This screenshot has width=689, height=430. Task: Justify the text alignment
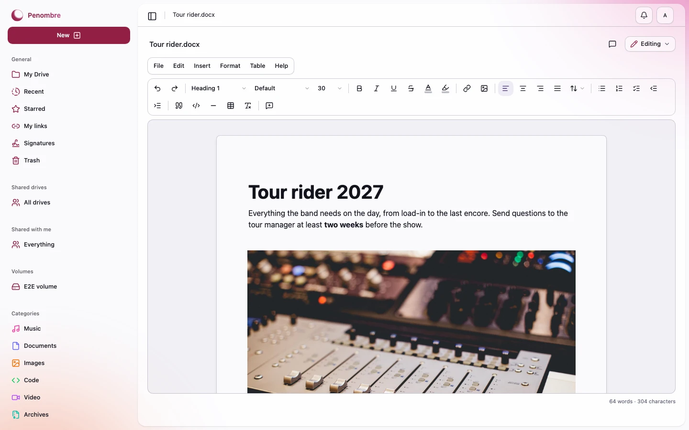click(x=557, y=88)
